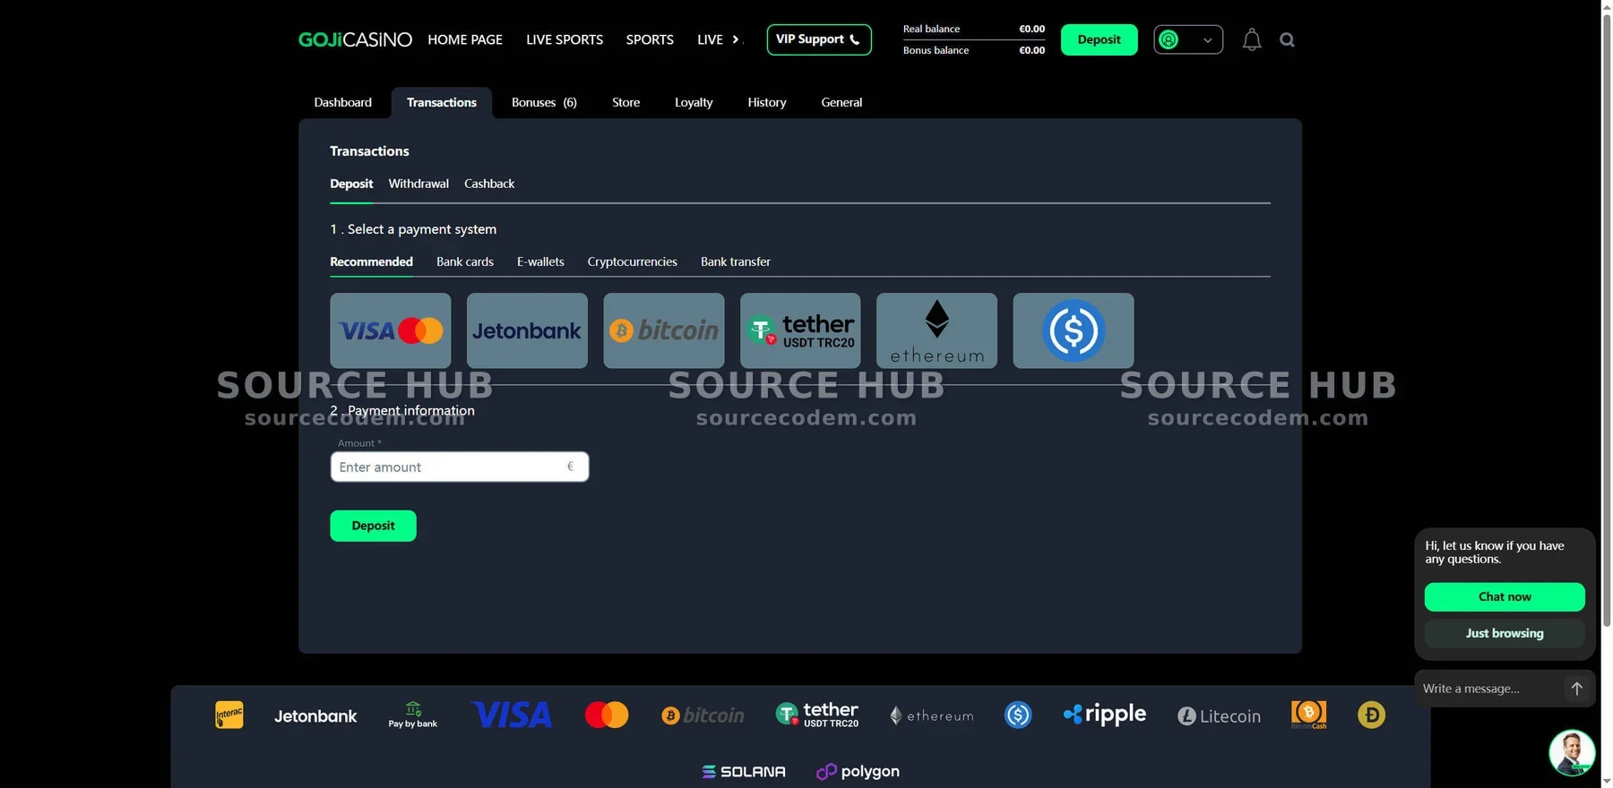Screen dimensions: 1613x788
Task: Open the Dashboard tab
Action: (x=343, y=102)
